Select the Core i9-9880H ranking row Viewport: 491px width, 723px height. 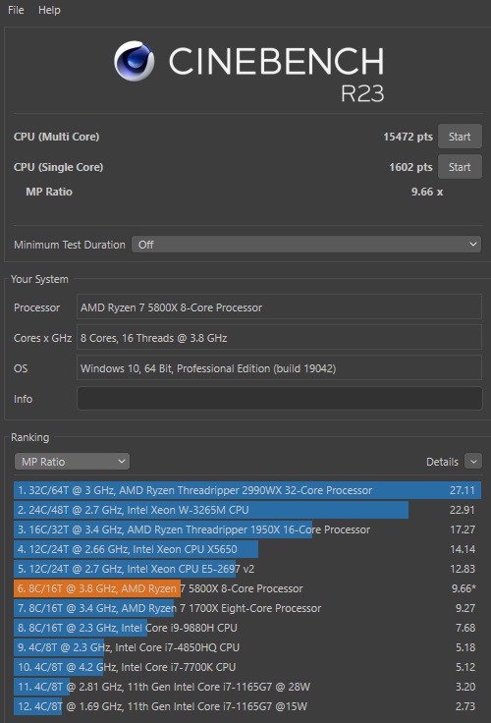tap(247, 628)
